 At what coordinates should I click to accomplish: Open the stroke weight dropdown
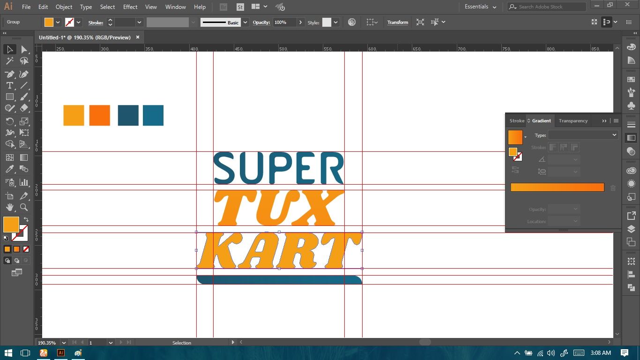point(139,22)
